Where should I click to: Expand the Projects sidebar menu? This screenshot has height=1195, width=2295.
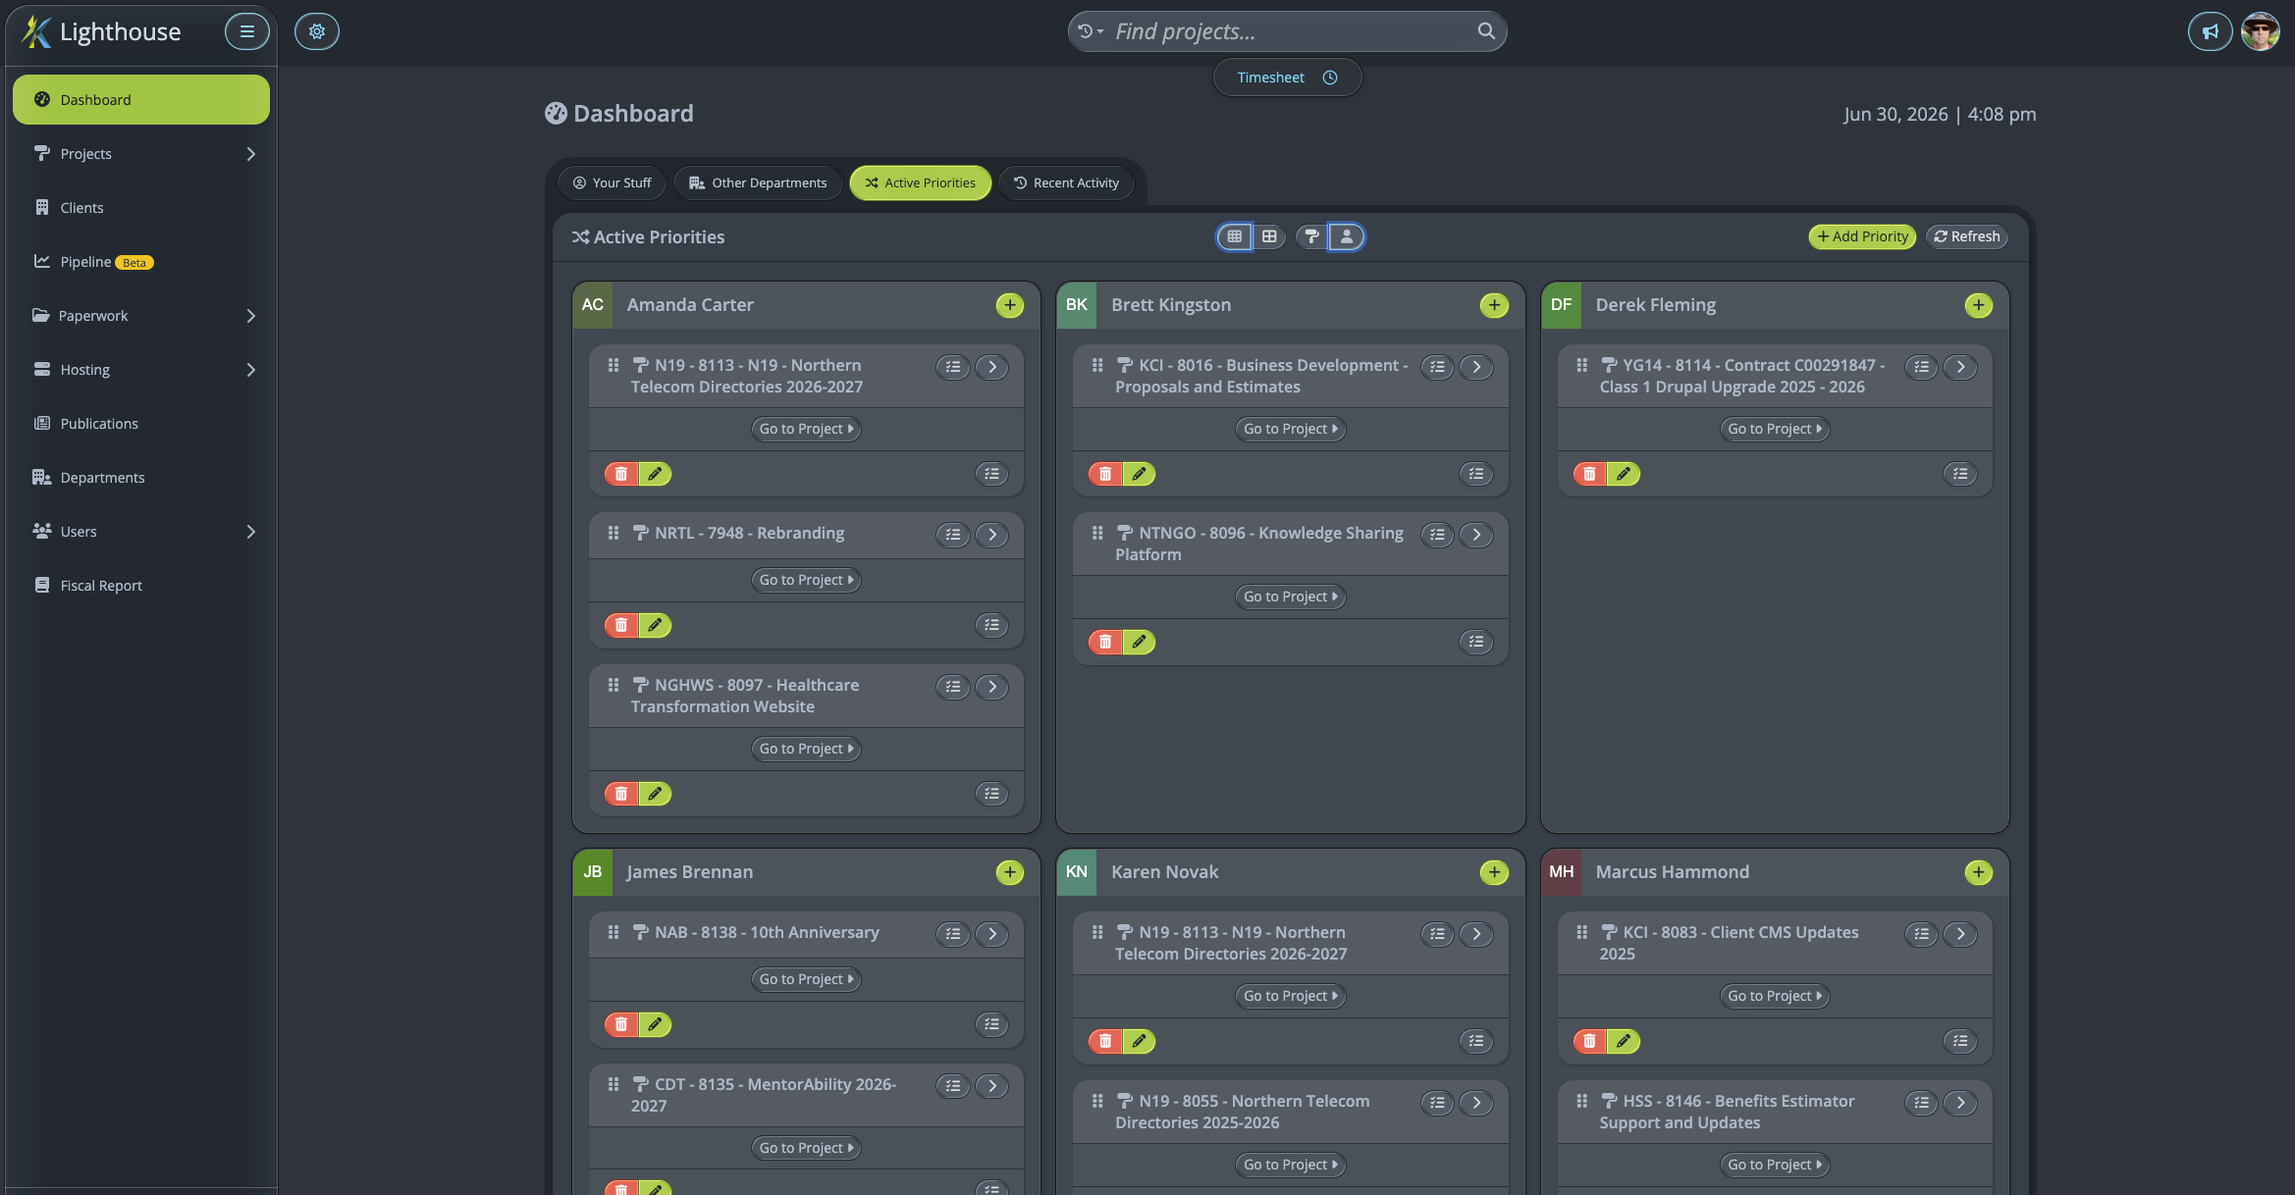(141, 154)
